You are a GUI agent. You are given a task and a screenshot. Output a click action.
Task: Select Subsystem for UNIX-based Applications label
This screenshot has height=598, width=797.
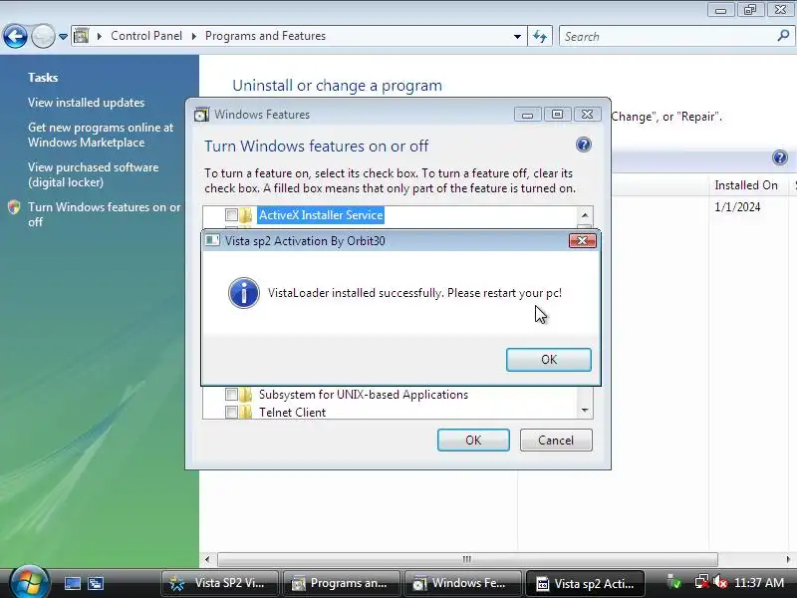pos(364,395)
